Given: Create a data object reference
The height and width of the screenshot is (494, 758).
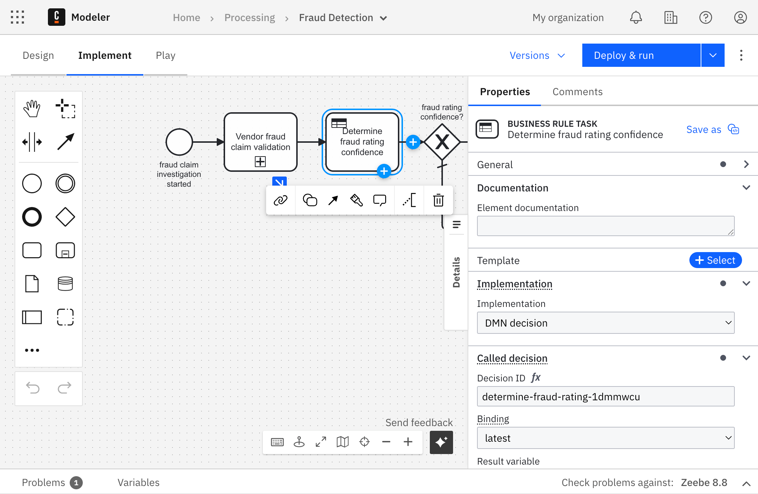Looking at the screenshot, I should pyautogui.click(x=32, y=284).
